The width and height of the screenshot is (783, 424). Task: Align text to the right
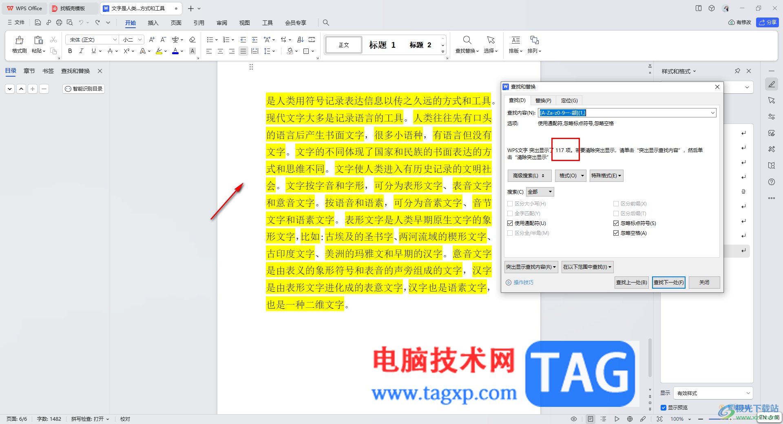232,51
